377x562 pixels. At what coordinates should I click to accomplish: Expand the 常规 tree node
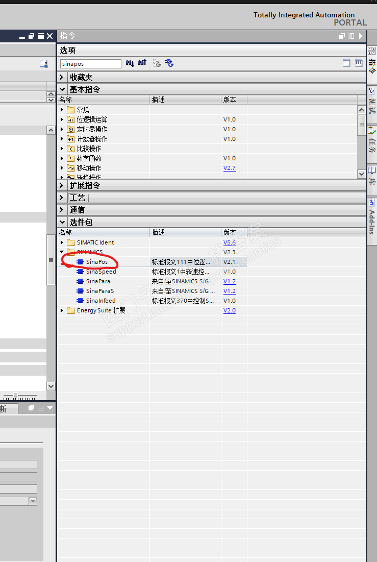(62, 110)
